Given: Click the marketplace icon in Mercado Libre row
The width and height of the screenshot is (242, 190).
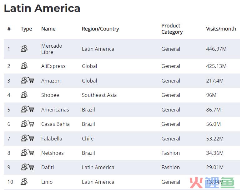Looking at the screenshot, I should 24,48.
